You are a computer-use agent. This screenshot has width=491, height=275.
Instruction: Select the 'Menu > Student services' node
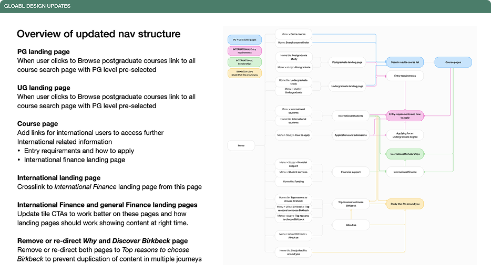tap(293, 172)
